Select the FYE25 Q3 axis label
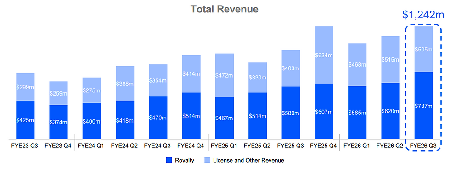 (290, 146)
